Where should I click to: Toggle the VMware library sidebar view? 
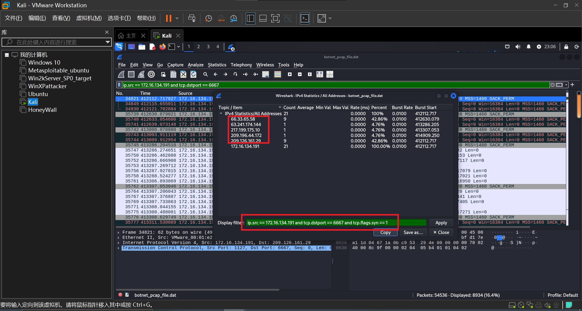250,18
